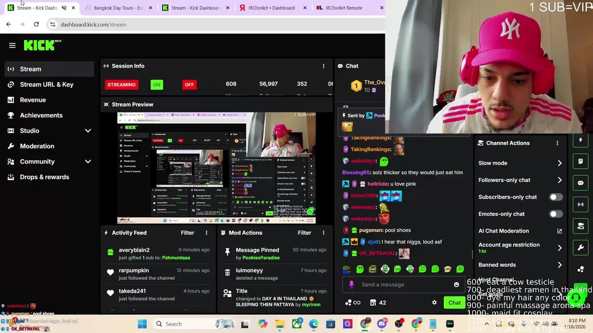
Task: Open emoji picker in message box
Action: pos(456,284)
